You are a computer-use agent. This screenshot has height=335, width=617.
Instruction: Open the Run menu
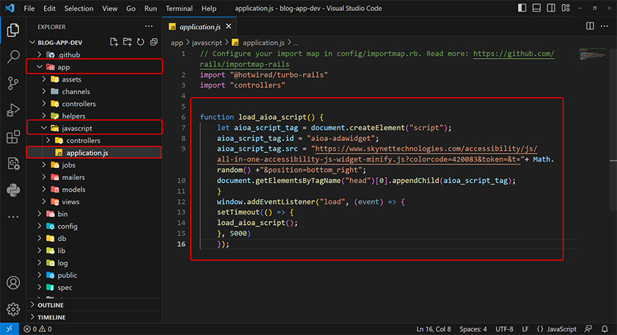point(150,8)
